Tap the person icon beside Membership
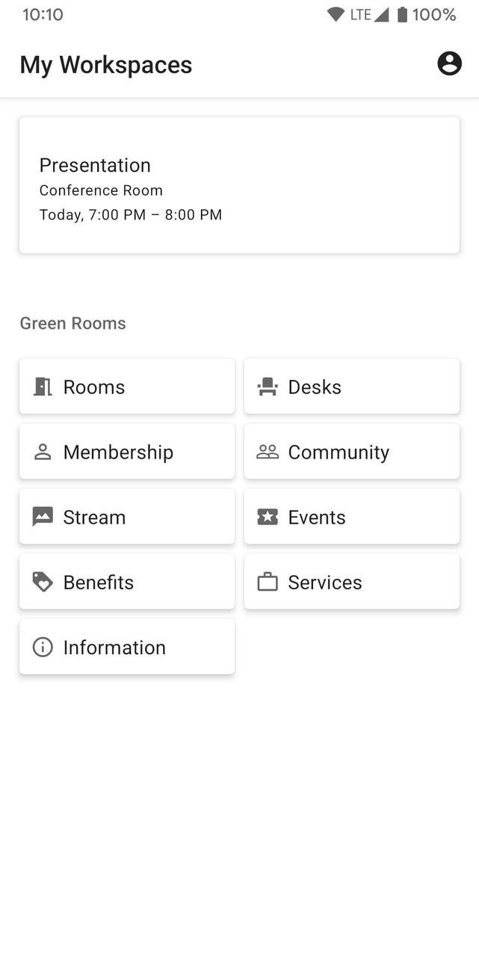This screenshot has height=956, width=479. (x=43, y=452)
